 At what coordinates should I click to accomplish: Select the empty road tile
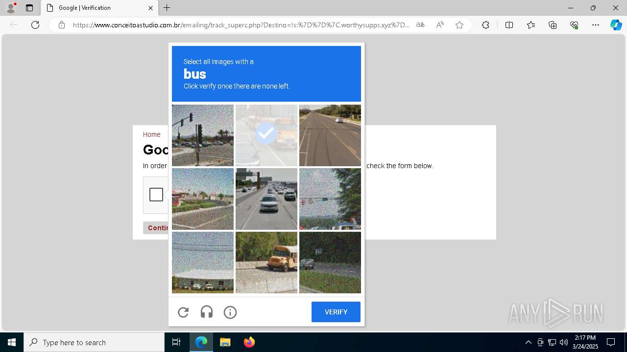pos(330,135)
